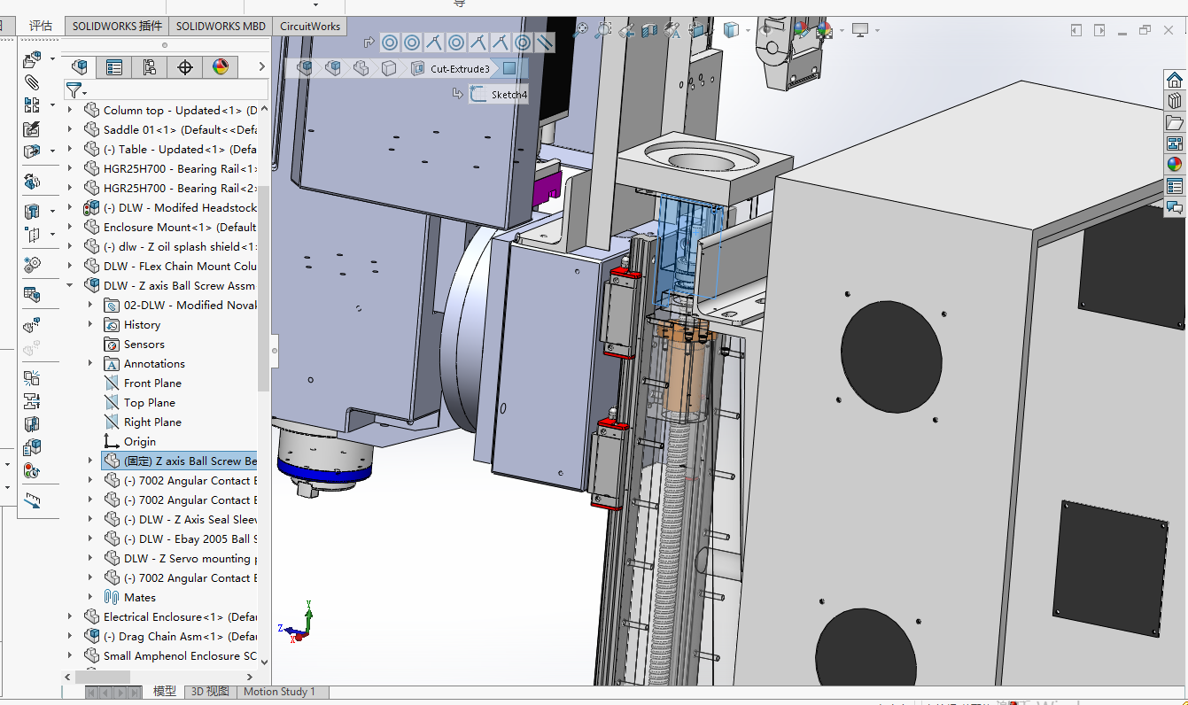The width and height of the screenshot is (1188, 705).
Task: Select the Top Plane tree item
Action: click(140, 402)
